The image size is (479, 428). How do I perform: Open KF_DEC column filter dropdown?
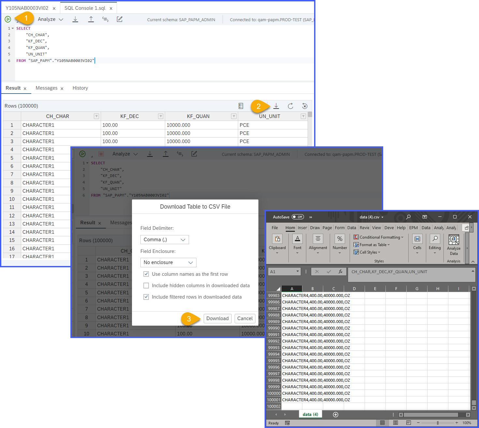pyautogui.click(x=161, y=116)
